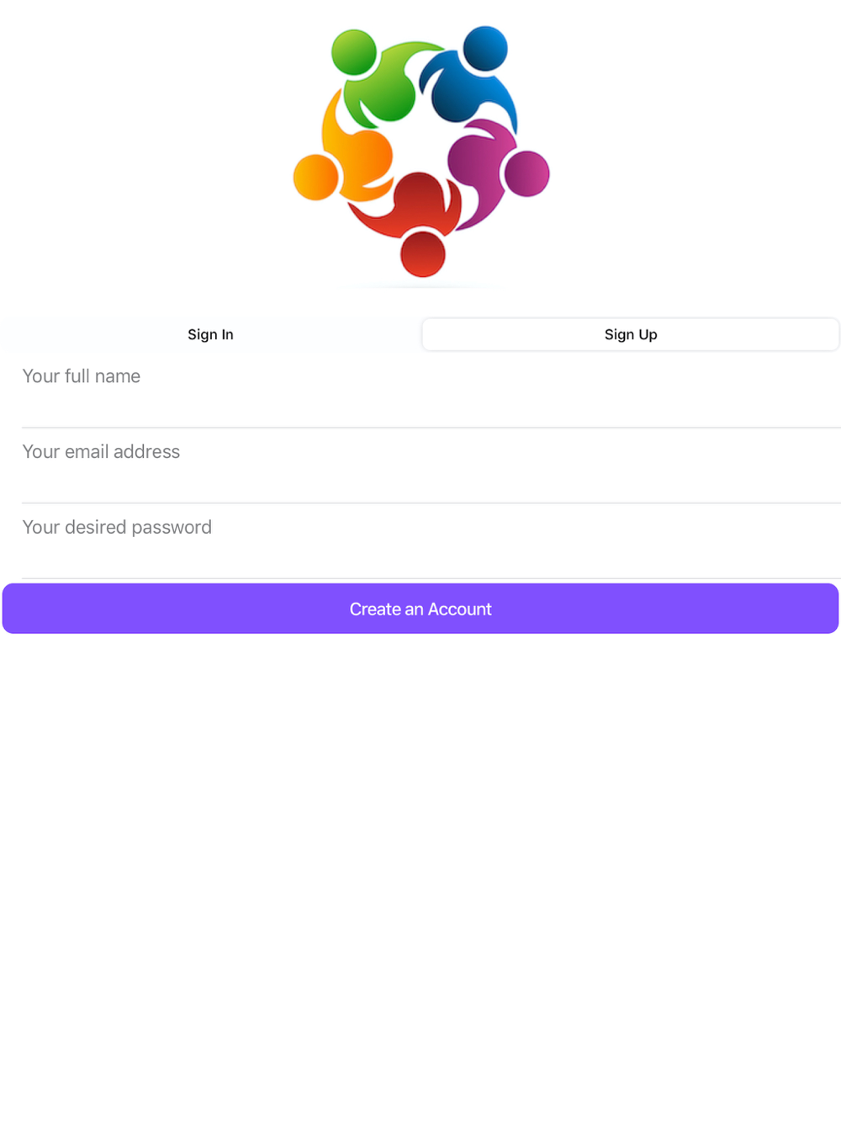Tap the Create an Account button
This screenshot has width=841, height=1123.
pos(420,609)
